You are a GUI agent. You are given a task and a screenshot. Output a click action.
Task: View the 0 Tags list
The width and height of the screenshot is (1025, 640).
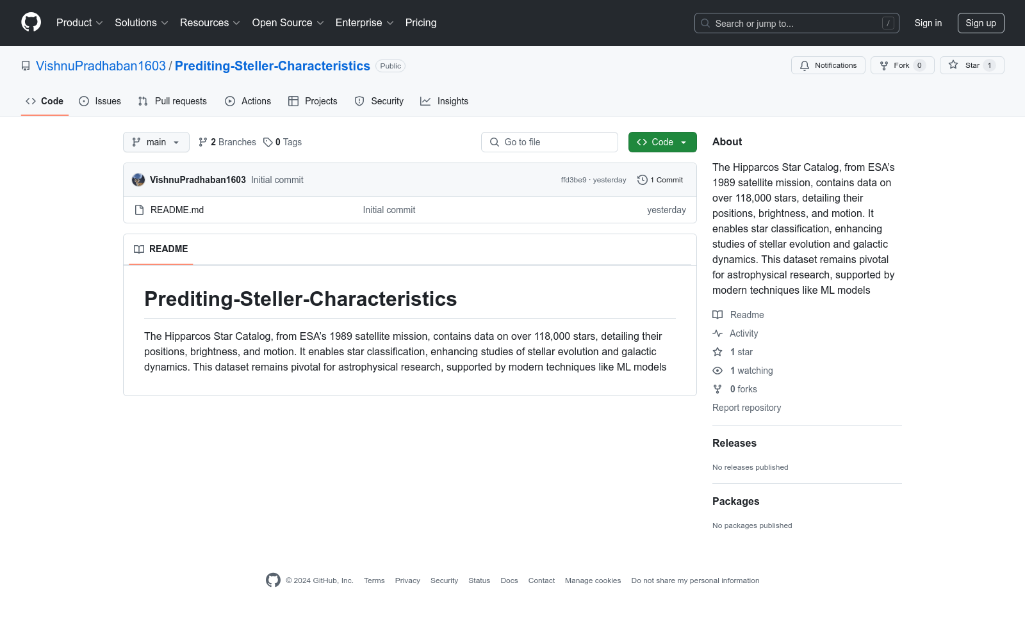coord(283,142)
